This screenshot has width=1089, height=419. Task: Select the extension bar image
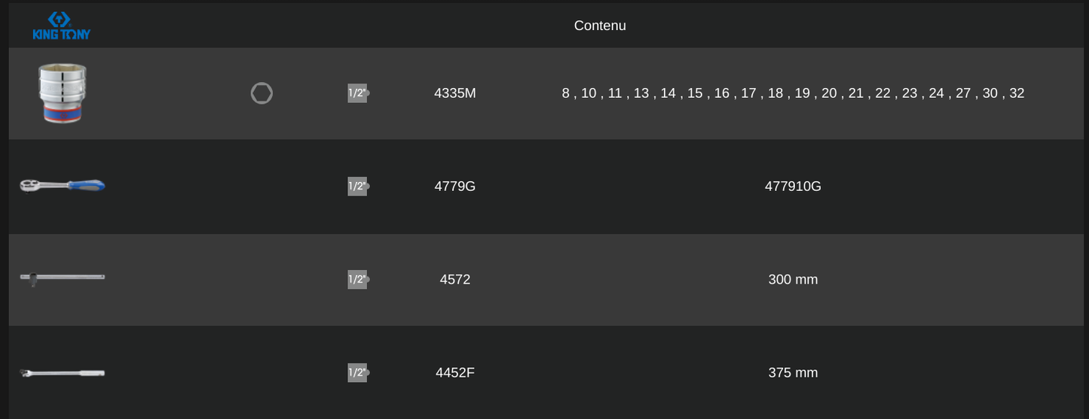click(x=63, y=278)
